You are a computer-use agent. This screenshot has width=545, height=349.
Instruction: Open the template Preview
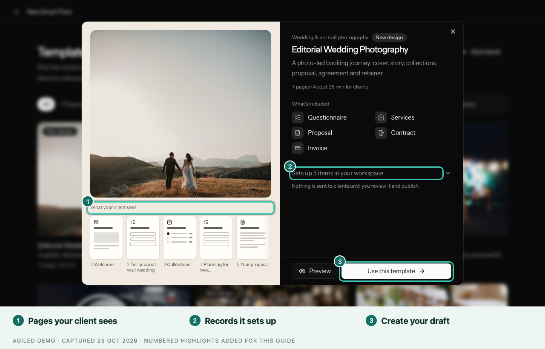point(315,271)
